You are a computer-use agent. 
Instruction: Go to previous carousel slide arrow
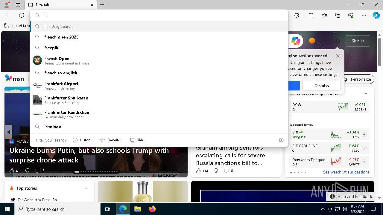pos(9,132)
